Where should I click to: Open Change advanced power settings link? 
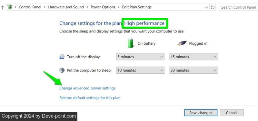[x=87, y=88]
